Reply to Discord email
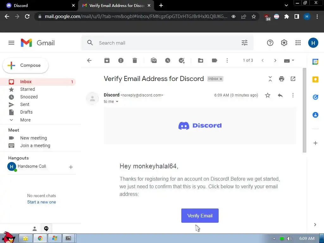Viewport: 324px width, 243px height. click(x=280, y=95)
